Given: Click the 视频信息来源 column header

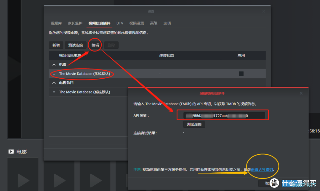Looking at the screenshot, I should coord(103,55).
